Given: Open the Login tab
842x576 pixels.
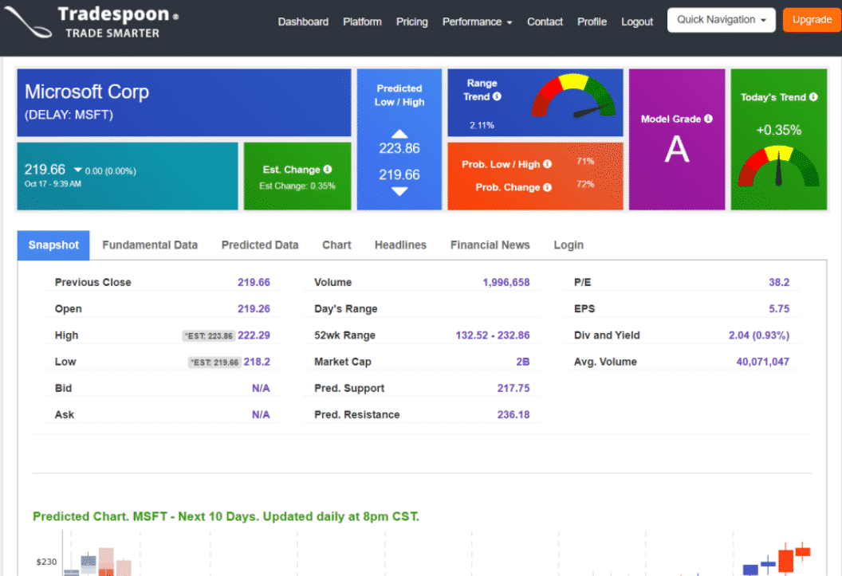Looking at the screenshot, I should tap(569, 245).
